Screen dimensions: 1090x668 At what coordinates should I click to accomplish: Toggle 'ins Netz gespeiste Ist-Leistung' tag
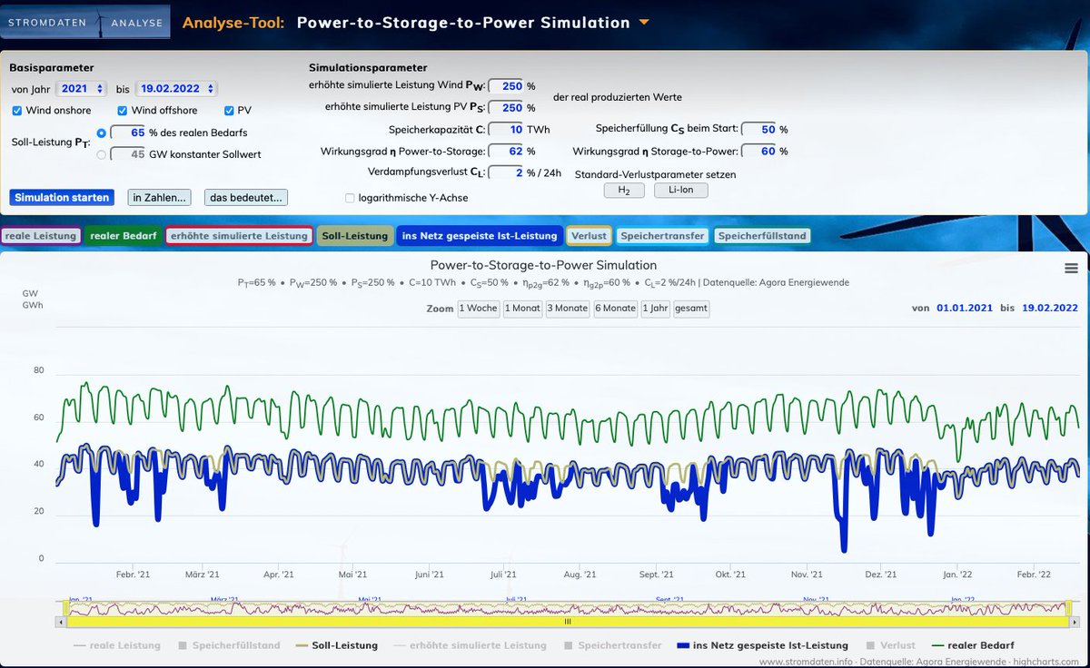[480, 236]
